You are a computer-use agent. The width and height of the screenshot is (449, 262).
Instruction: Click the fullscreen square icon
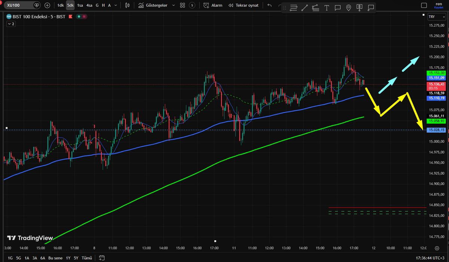424,5
